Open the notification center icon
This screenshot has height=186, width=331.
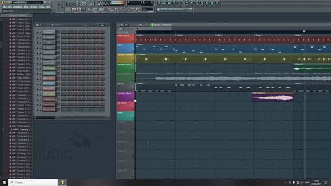[x=325, y=182]
